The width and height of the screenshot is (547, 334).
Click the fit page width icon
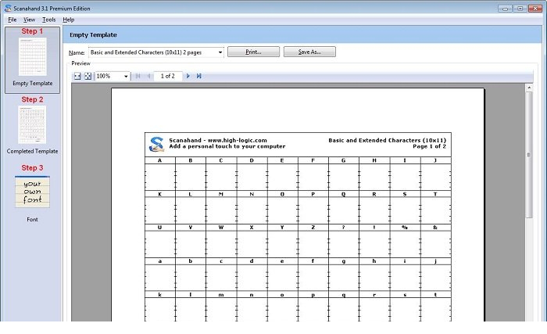[77, 76]
